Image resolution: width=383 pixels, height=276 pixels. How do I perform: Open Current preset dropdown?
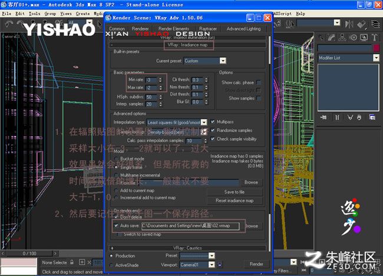pos(223,61)
